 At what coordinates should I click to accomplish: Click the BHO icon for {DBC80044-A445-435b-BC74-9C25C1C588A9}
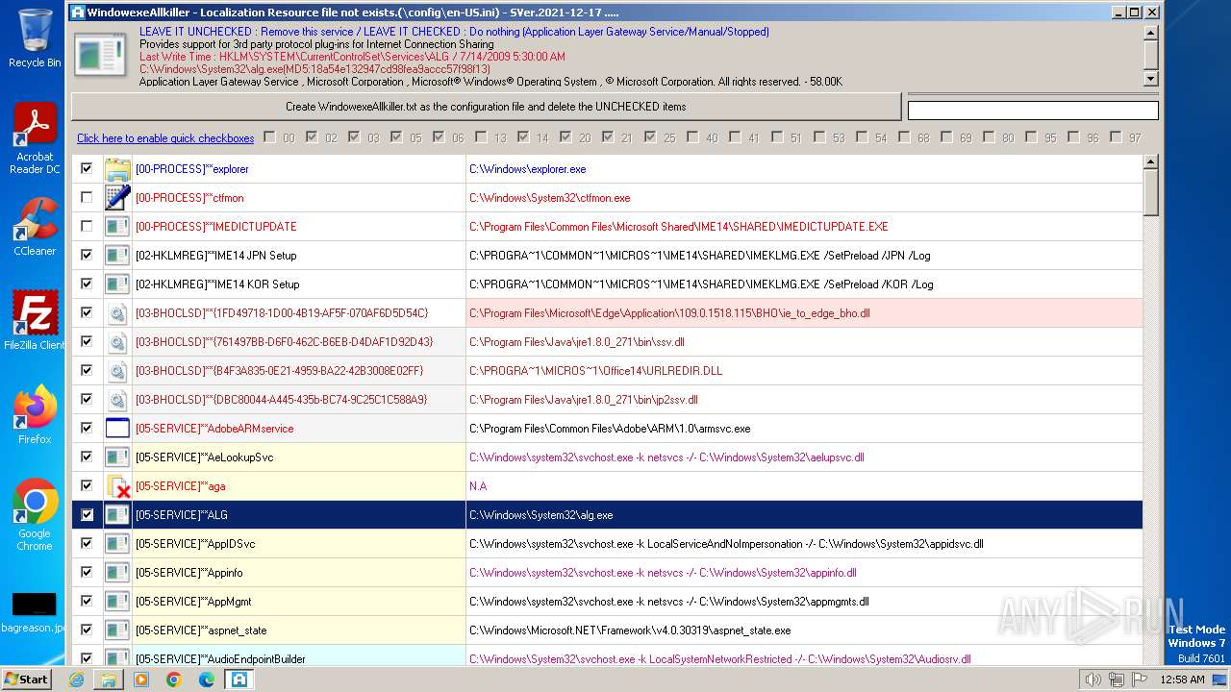point(117,400)
